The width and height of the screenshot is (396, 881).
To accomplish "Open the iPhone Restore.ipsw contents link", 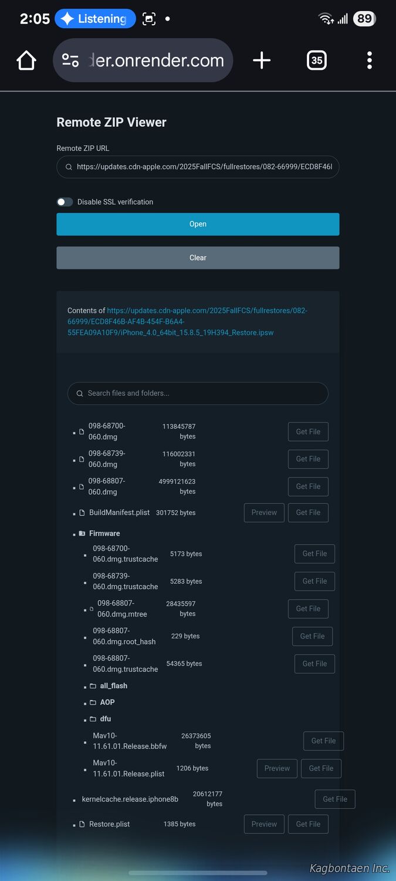I will 187,321.
